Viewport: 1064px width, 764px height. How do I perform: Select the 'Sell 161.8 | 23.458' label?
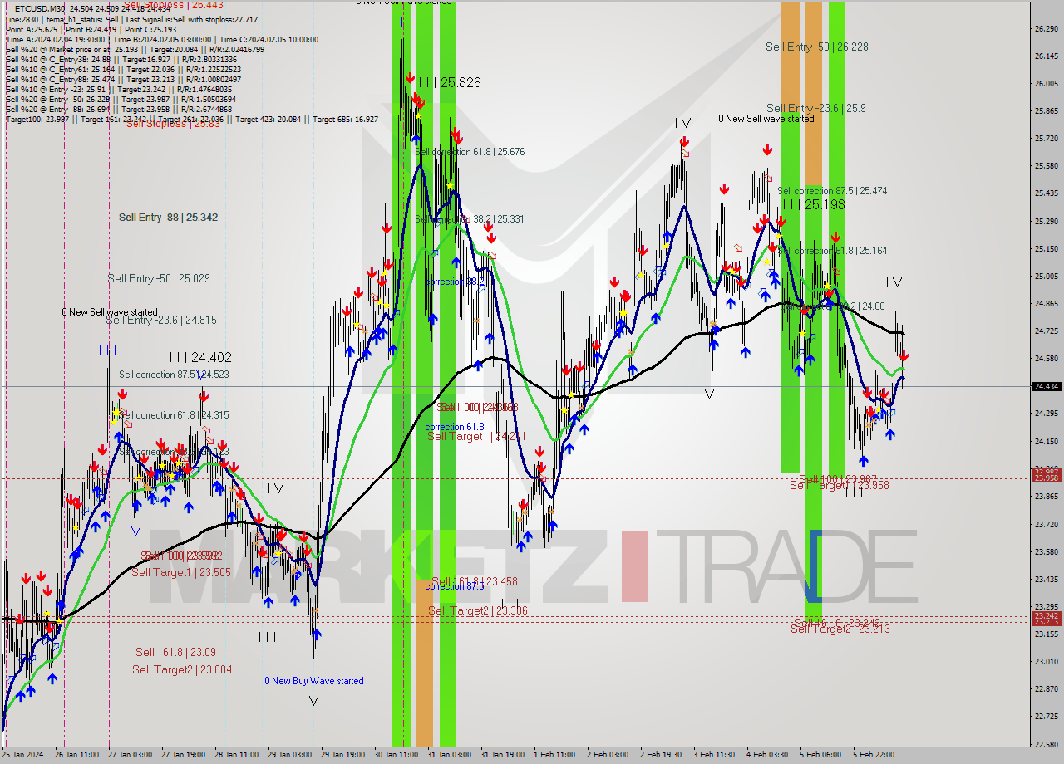click(x=475, y=582)
